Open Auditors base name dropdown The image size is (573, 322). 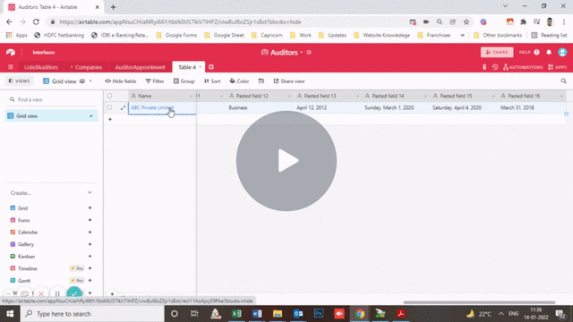click(x=302, y=53)
